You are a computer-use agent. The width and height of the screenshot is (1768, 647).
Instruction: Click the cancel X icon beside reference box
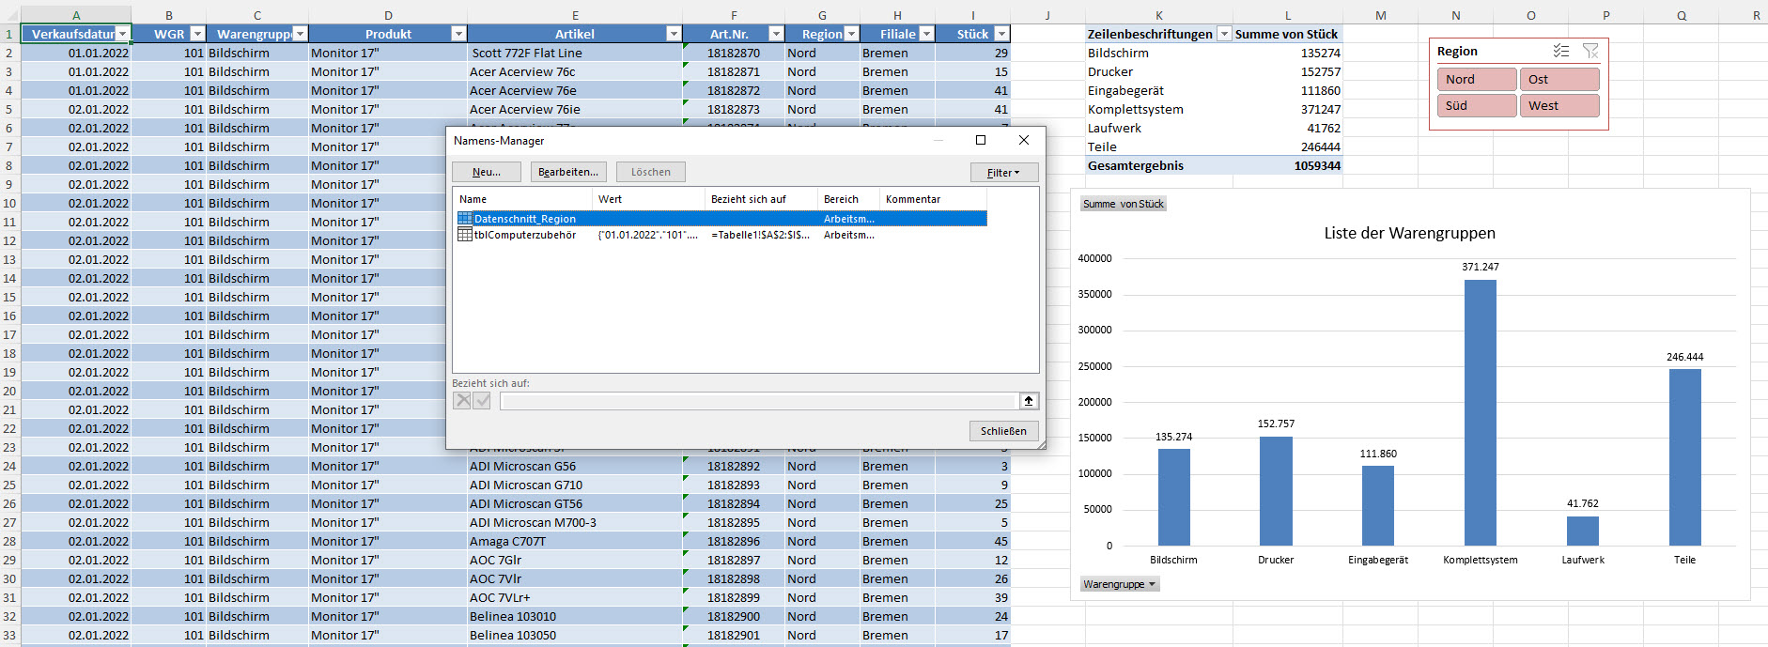click(x=462, y=401)
